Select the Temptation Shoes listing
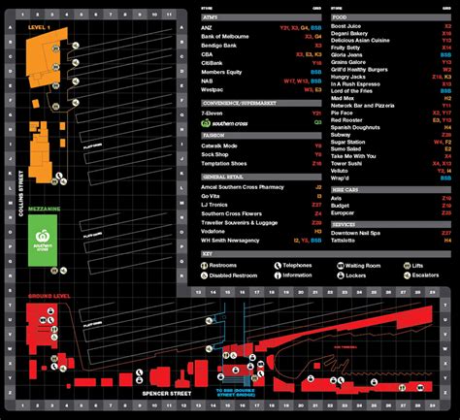This screenshot has width=460, height=420. click(261, 164)
